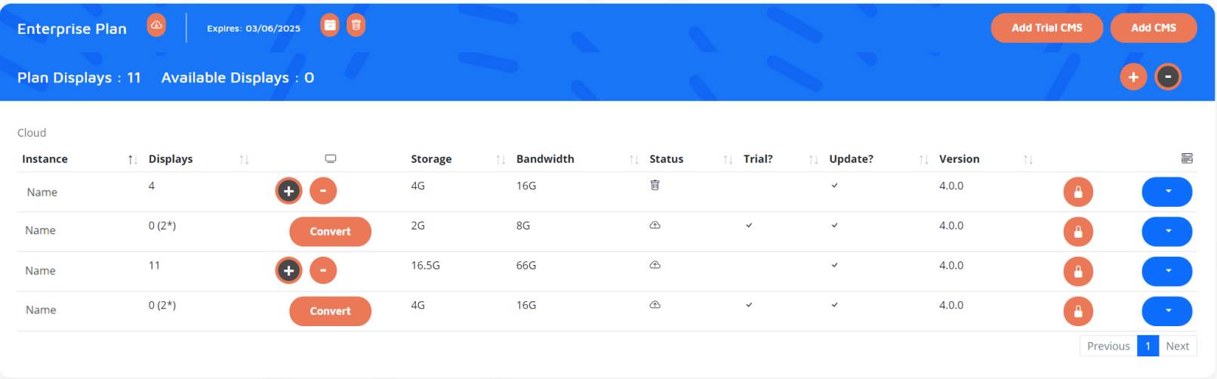
Task: Click the minus icon in blue header
Action: point(1168,77)
